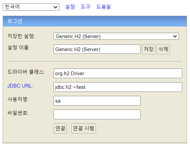The width and height of the screenshot is (190, 146).
Task: Expand the 저장한 설정 saved settings dropdown
Action: pyautogui.click(x=116, y=36)
